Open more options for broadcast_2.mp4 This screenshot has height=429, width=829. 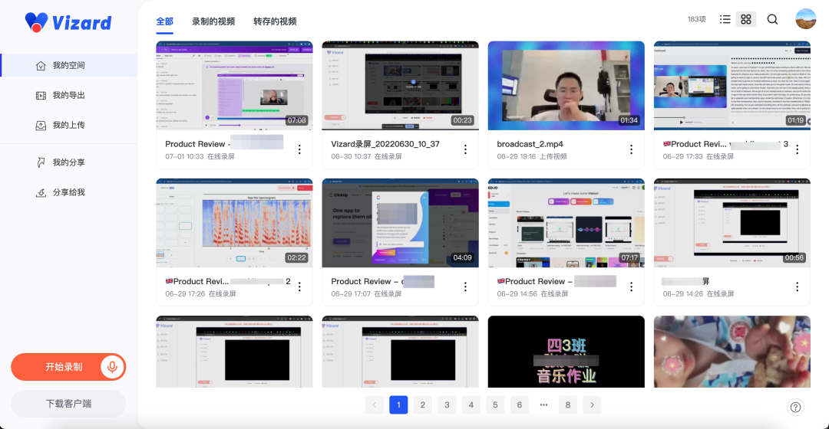tap(631, 149)
